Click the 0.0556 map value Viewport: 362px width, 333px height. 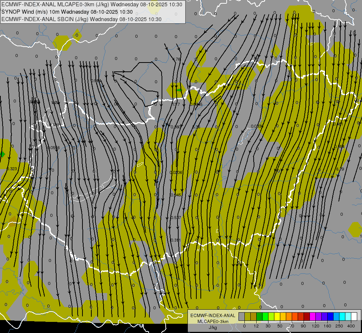tap(53, 148)
